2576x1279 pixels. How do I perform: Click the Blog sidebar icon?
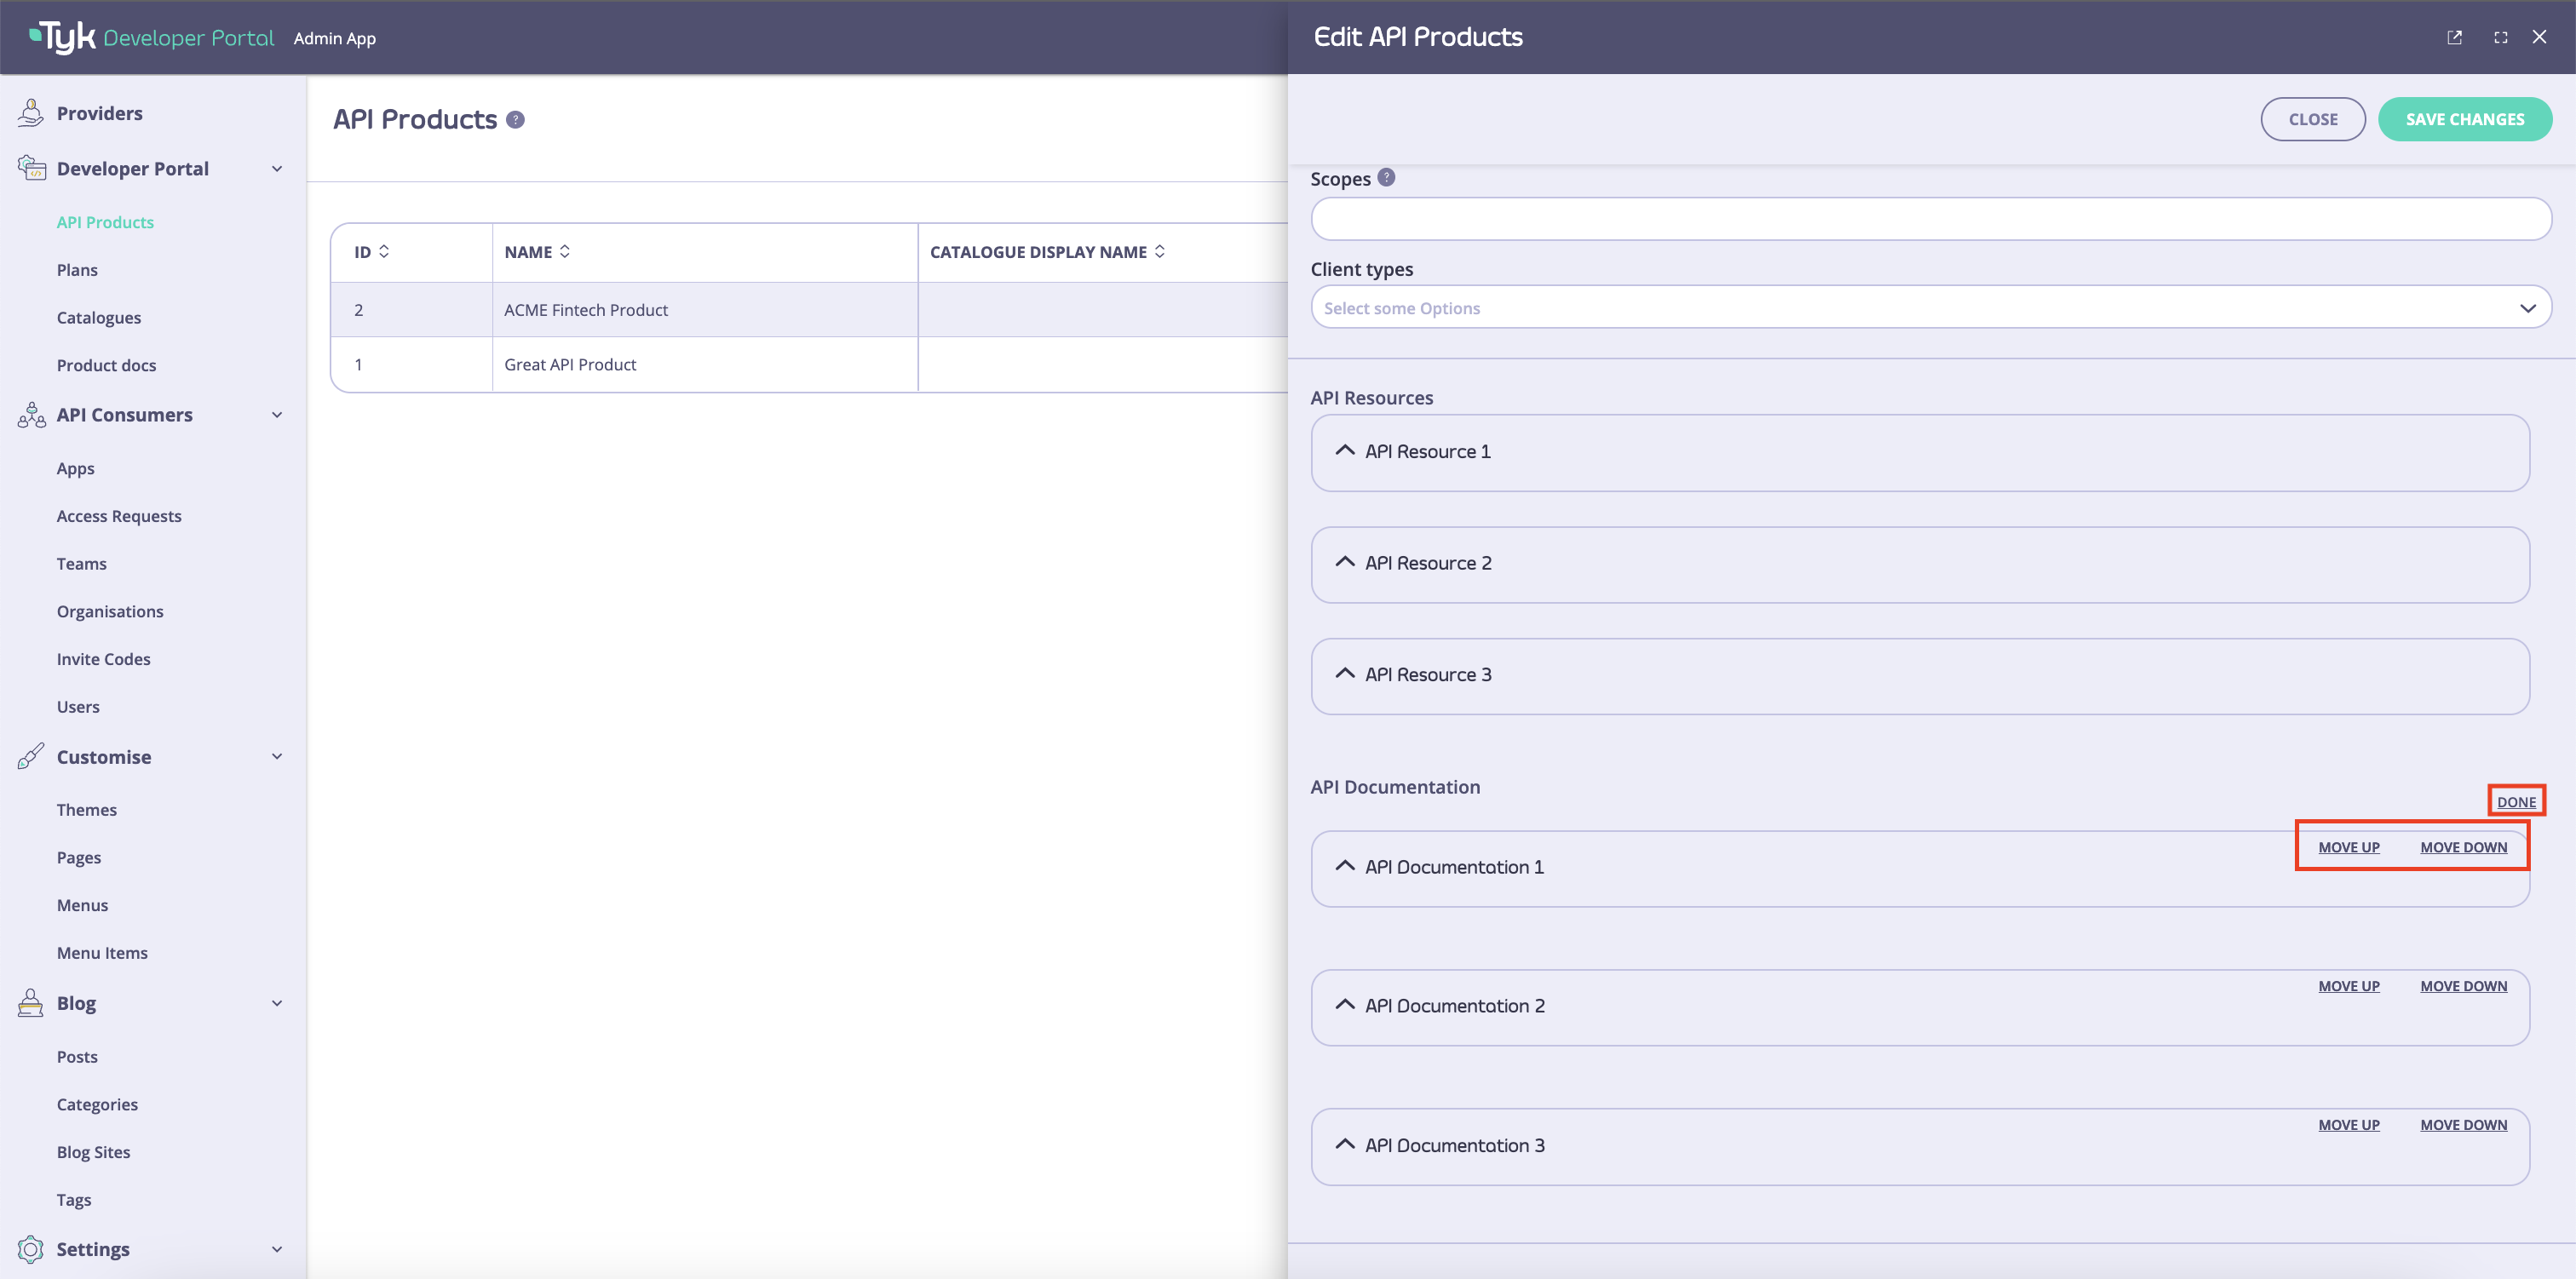tap(30, 1003)
